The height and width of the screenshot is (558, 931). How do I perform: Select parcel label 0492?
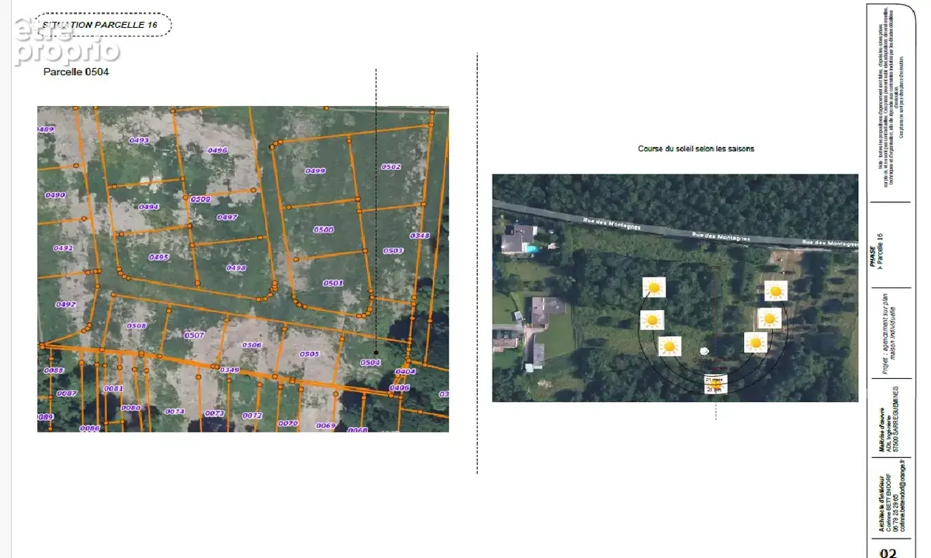[x=66, y=305]
